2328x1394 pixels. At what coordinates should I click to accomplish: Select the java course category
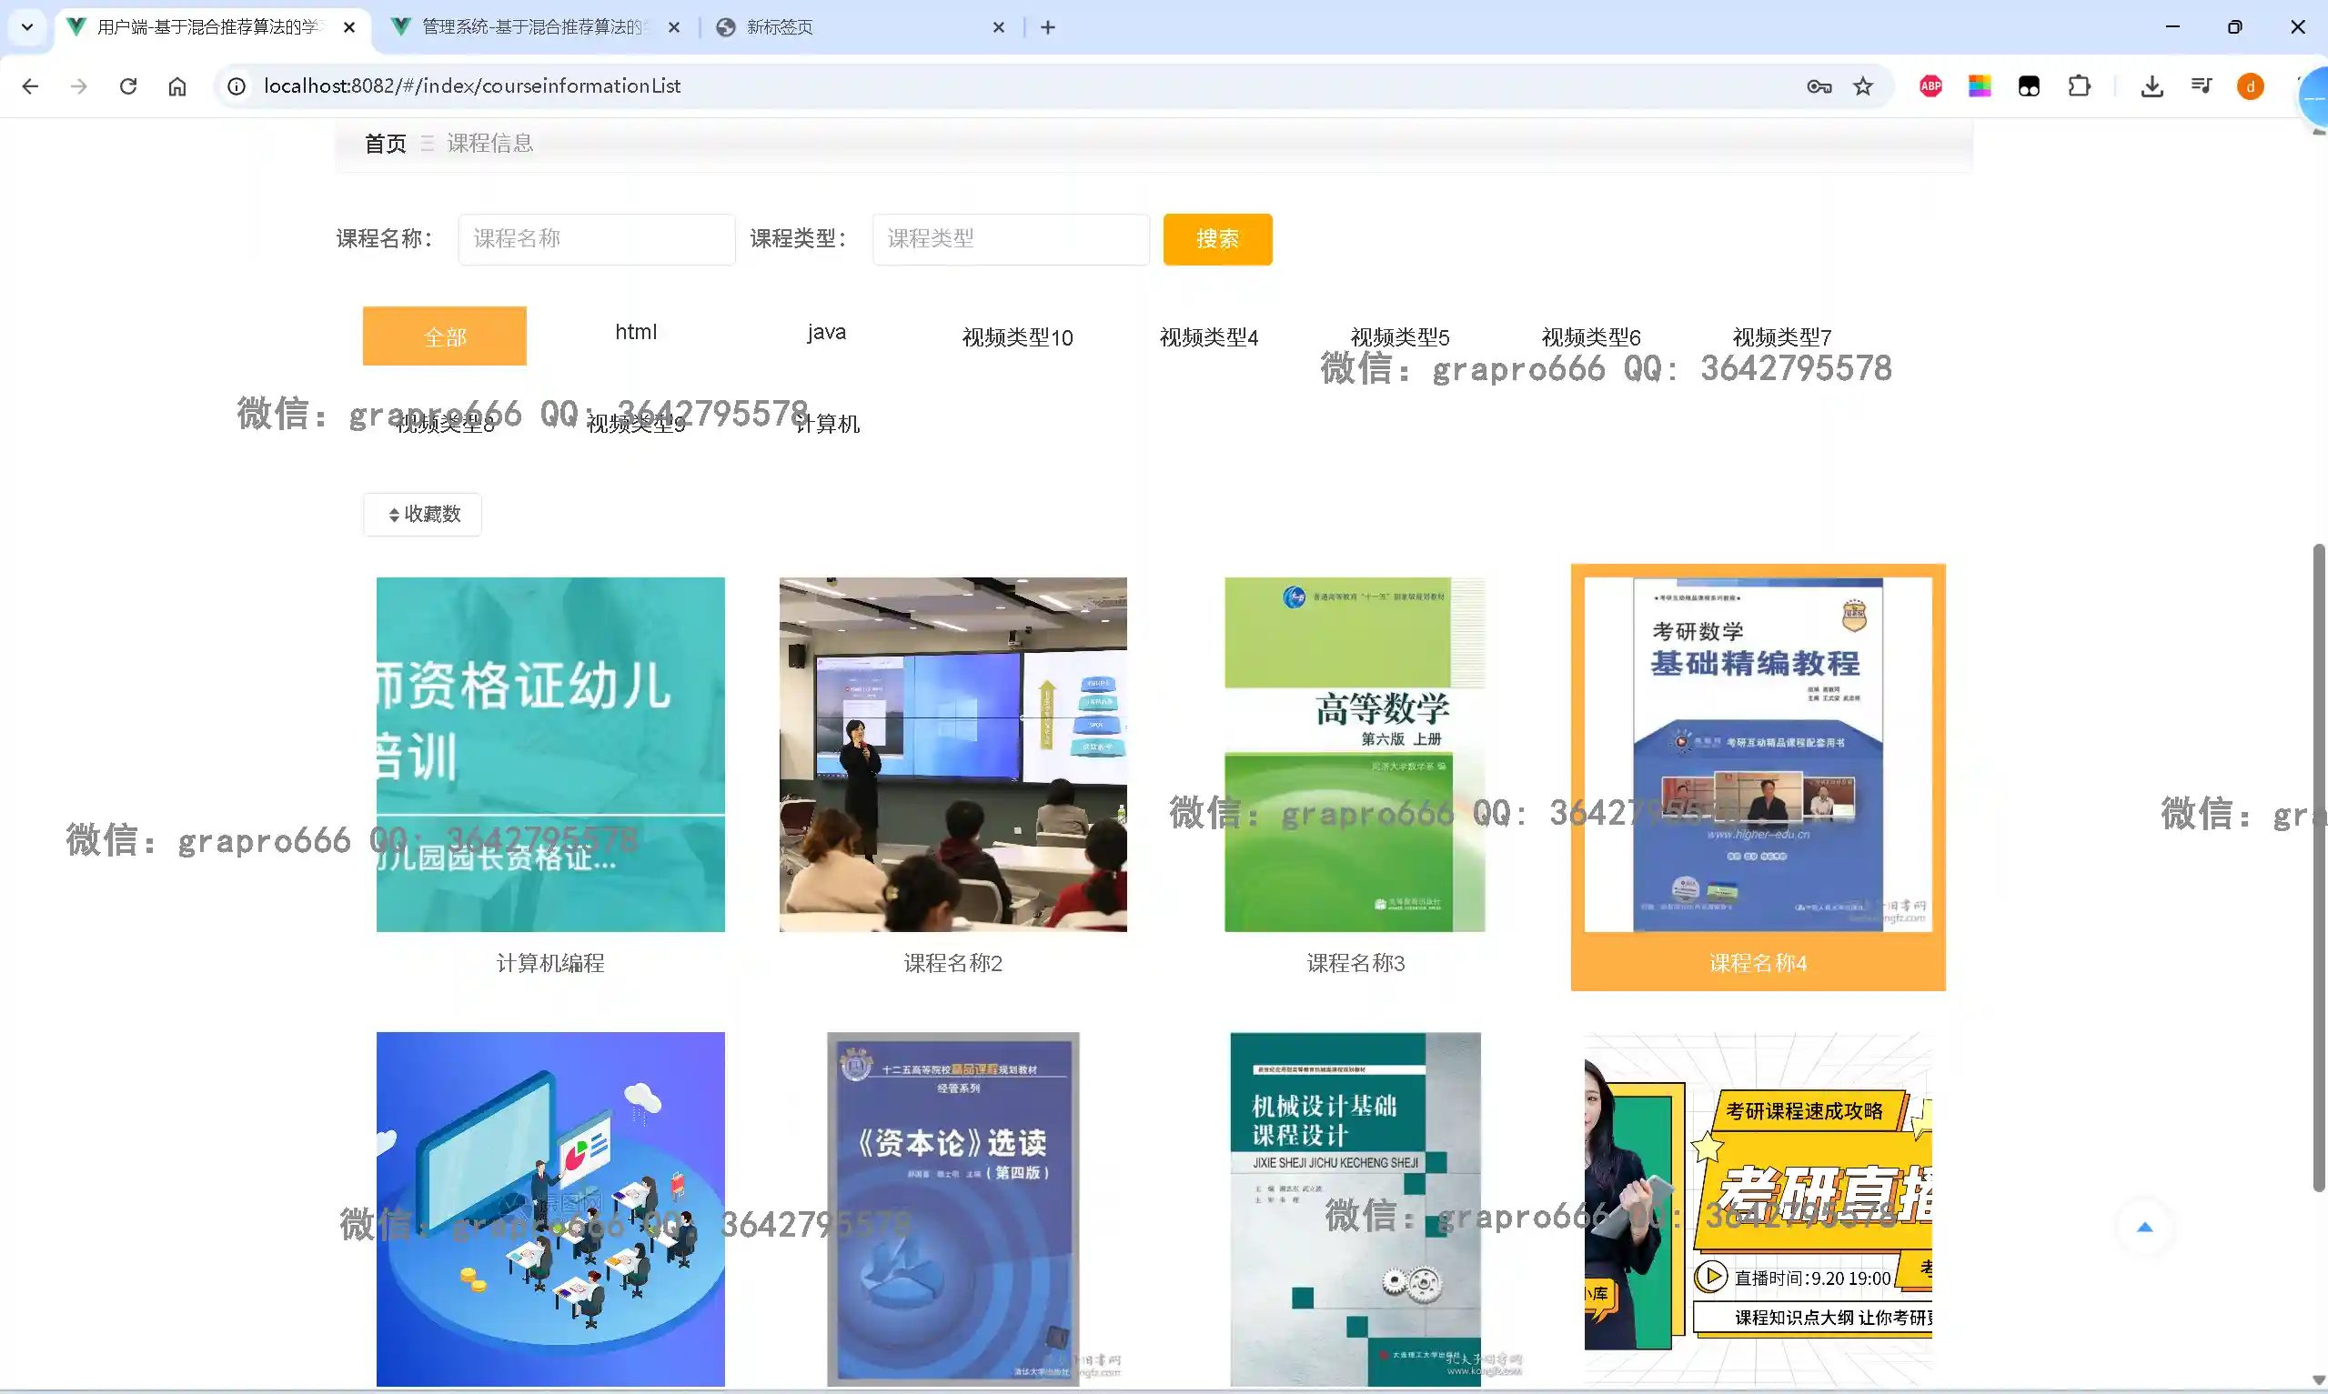click(x=826, y=332)
